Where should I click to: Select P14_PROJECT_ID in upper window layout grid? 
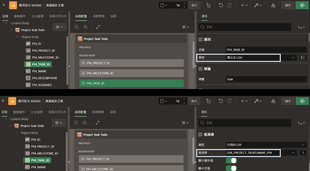[131, 63]
